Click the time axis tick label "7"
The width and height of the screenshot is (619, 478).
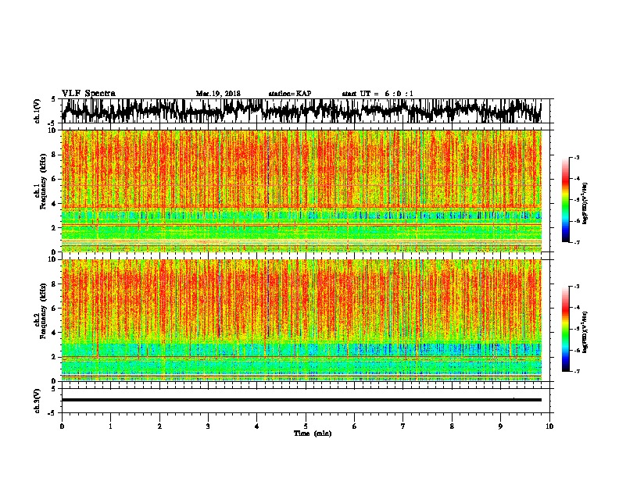point(403,426)
